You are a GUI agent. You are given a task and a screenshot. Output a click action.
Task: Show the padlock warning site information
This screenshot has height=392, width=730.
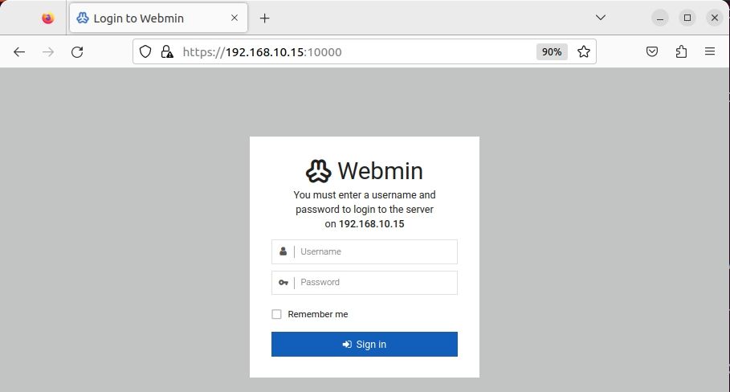pyautogui.click(x=167, y=51)
